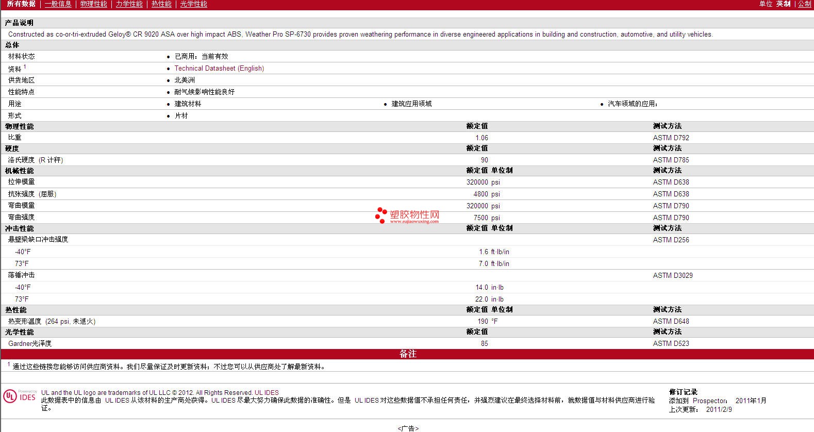Click 洛氏硬度 (R 计秤) row label
The height and width of the screenshot is (432, 814).
[36, 160]
